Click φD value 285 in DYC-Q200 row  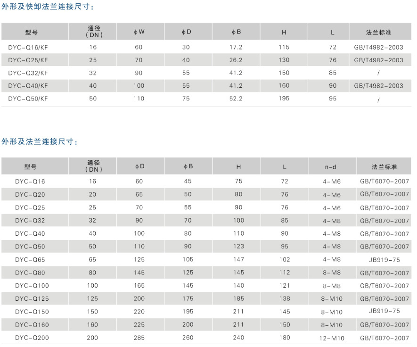point(139,338)
